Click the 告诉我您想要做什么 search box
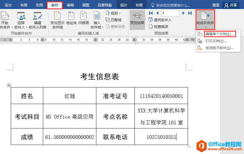Screen dimensions: 244x154 click(171, 6)
